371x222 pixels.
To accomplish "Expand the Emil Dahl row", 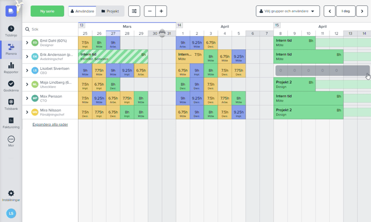I will [27, 42].
